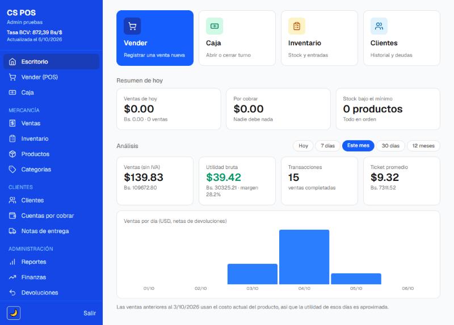Open Devoluciones in the sidebar

51,293
